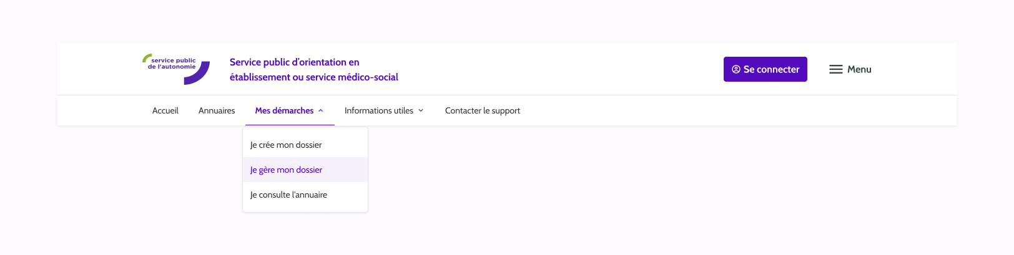Click the purple underline beneath Mes démarches

click(x=290, y=125)
